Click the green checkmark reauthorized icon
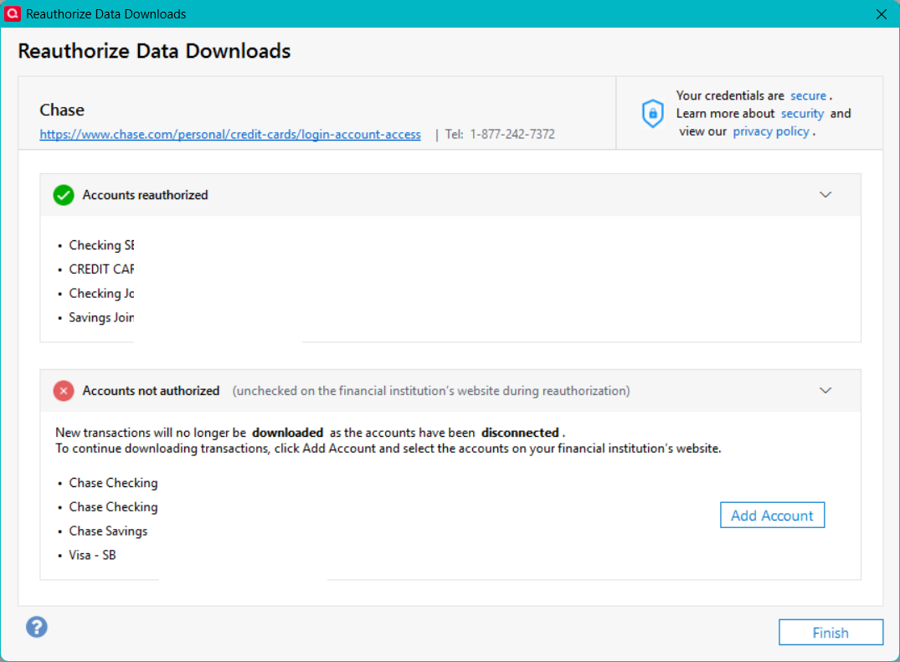The image size is (900, 662). click(x=64, y=195)
